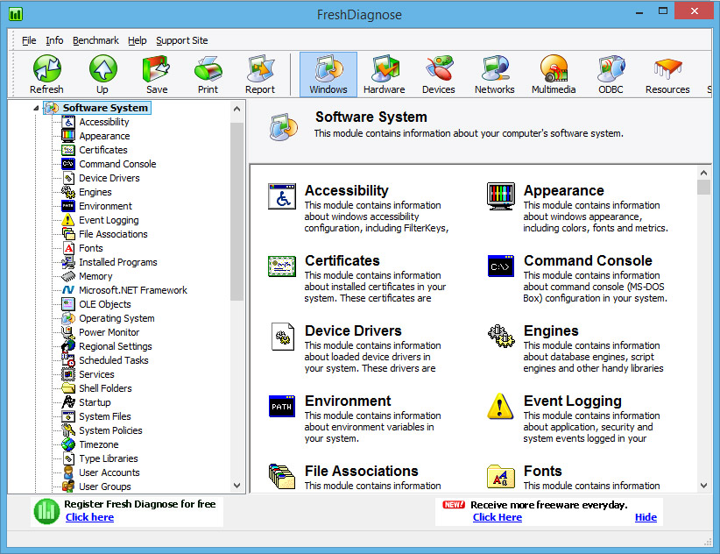Open the Devices module icon
Screen dimensions: 720x554
(x=439, y=69)
